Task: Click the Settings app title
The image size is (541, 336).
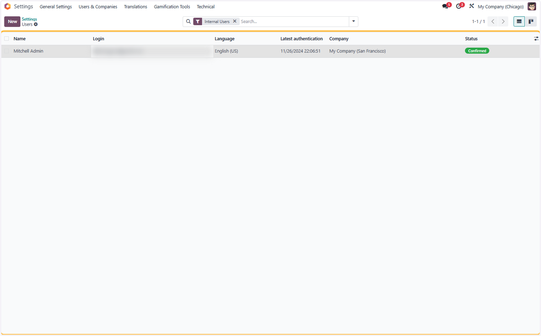Action: tap(23, 7)
